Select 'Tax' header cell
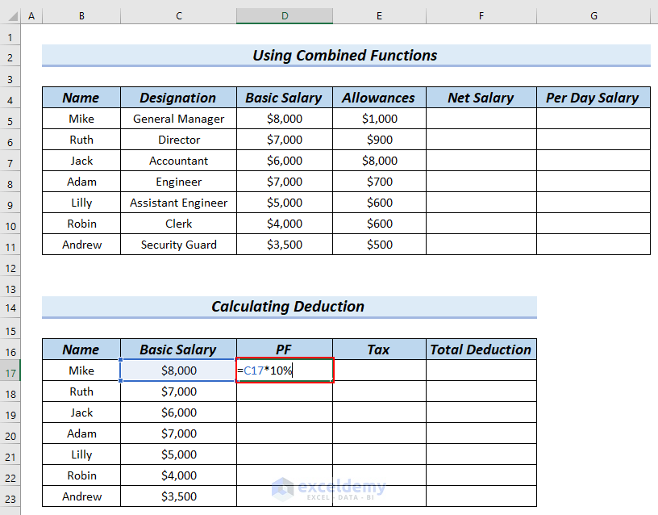 coord(379,350)
